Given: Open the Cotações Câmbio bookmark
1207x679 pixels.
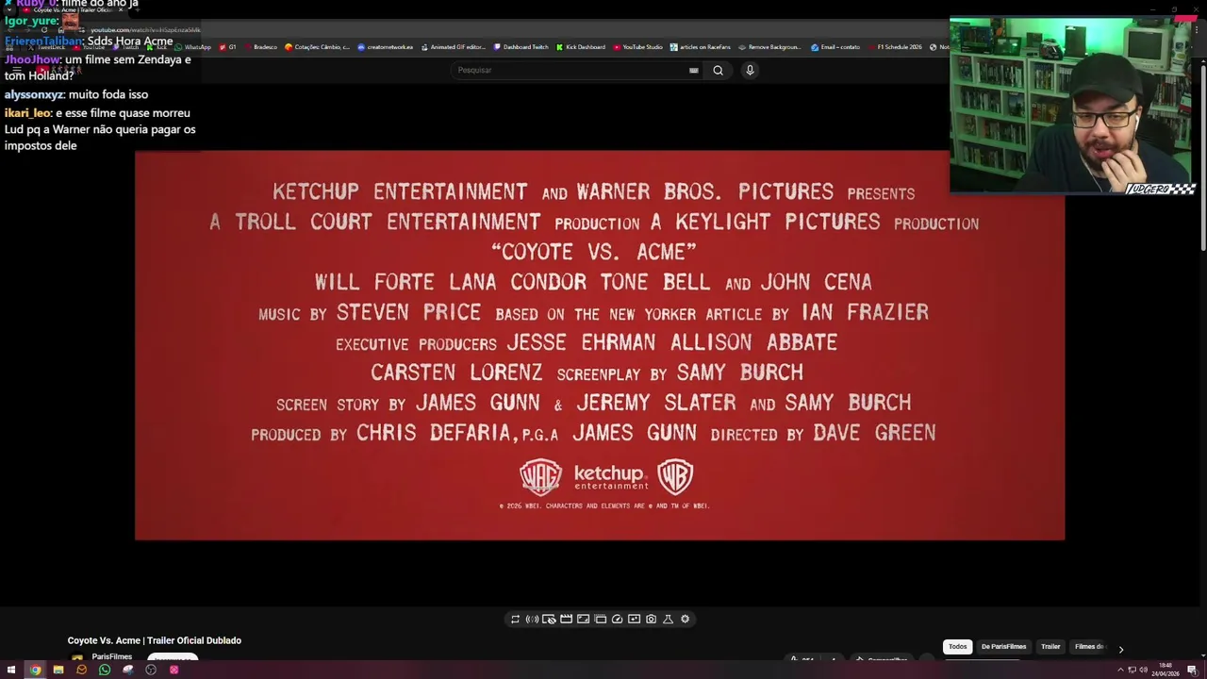Looking at the screenshot, I should coord(318,47).
